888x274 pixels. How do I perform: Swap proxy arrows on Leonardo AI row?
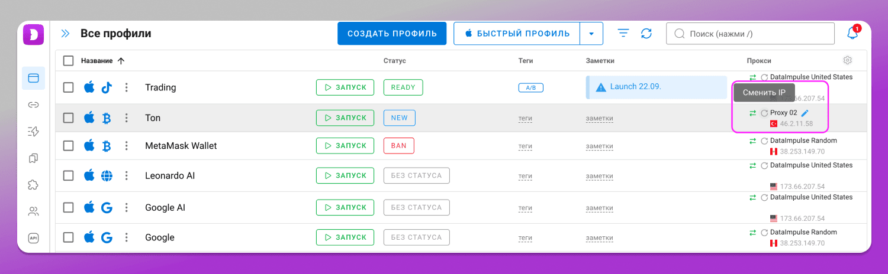[752, 165]
